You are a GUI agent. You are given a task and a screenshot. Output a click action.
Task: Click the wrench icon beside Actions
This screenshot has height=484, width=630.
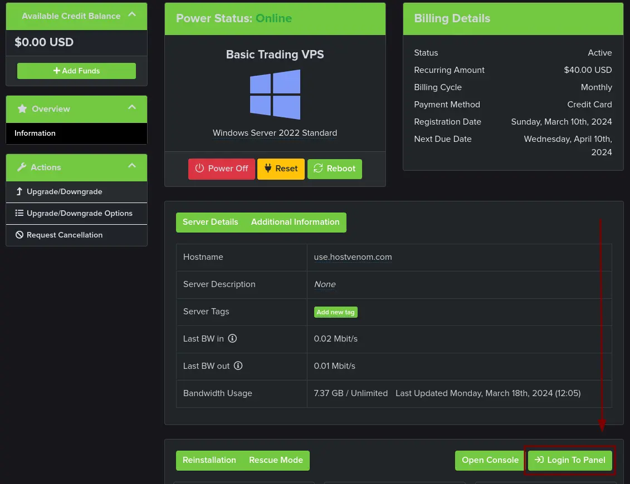pos(22,167)
